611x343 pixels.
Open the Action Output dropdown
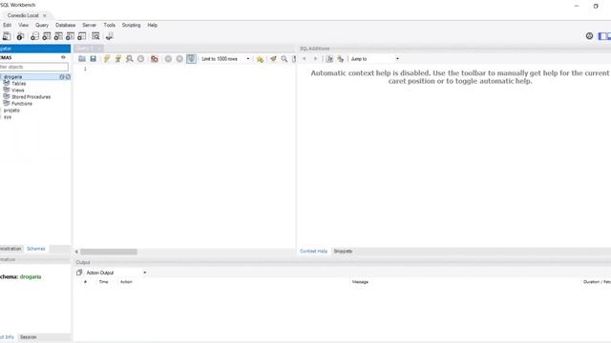[116, 272]
